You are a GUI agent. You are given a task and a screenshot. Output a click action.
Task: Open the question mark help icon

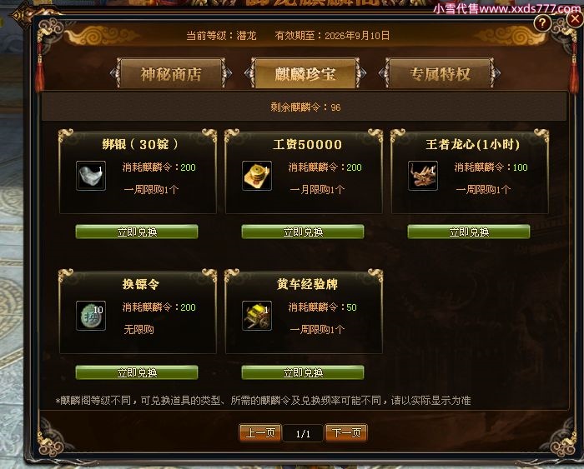(542, 23)
